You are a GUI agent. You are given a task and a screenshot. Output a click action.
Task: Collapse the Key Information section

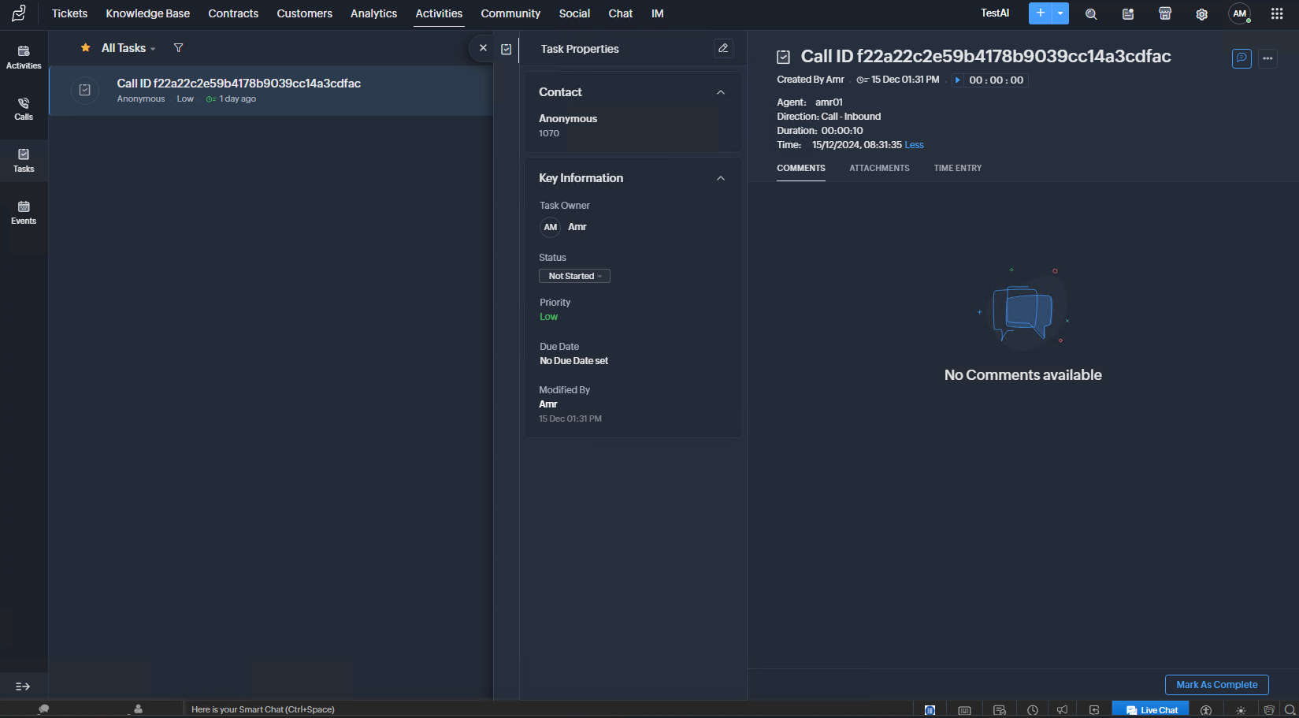pyautogui.click(x=720, y=178)
